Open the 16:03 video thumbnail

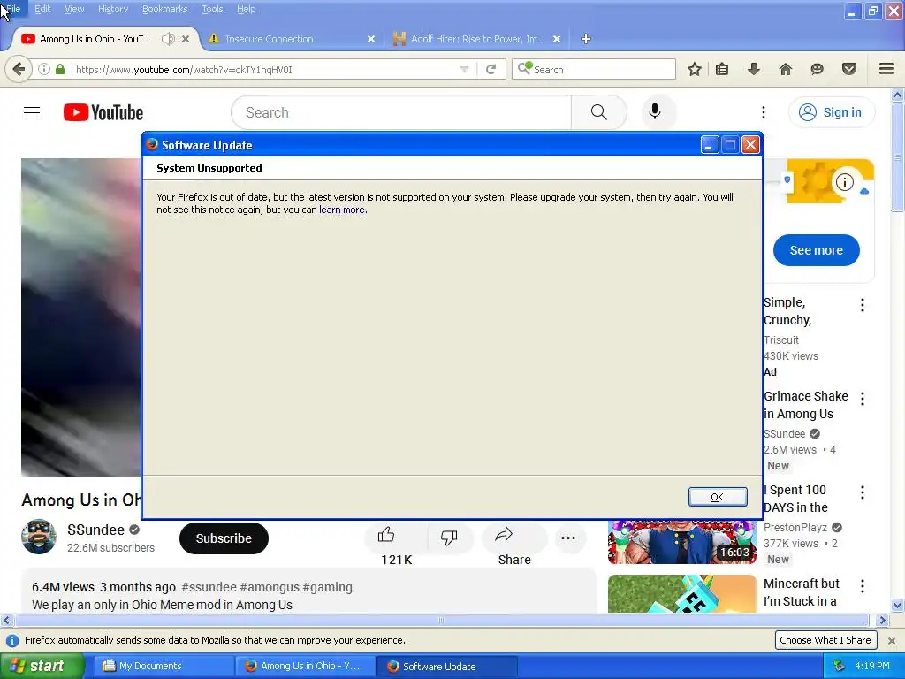pyautogui.click(x=681, y=542)
